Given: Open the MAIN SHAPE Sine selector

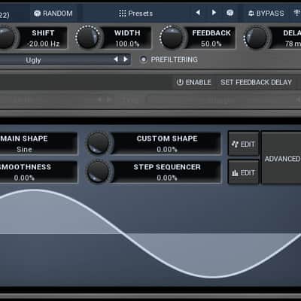Looking at the screenshot, I should [x=38, y=143].
